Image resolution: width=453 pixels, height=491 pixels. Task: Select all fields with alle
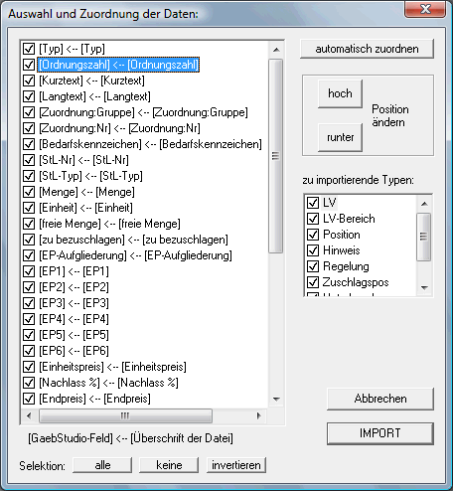[102, 465]
